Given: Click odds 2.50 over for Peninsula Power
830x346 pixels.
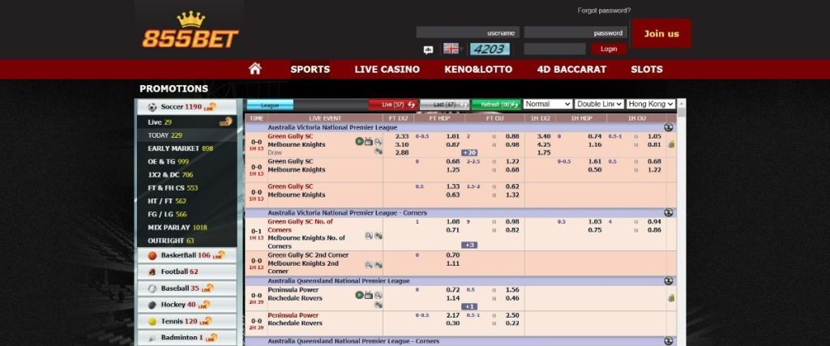Looking at the screenshot, I should click(x=512, y=315).
